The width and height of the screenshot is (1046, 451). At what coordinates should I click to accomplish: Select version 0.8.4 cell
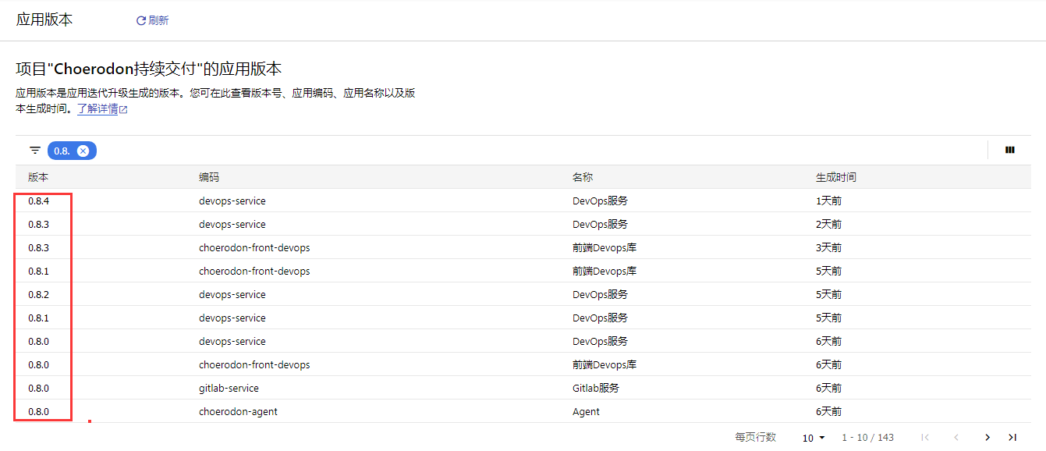[x=38, y=201]
